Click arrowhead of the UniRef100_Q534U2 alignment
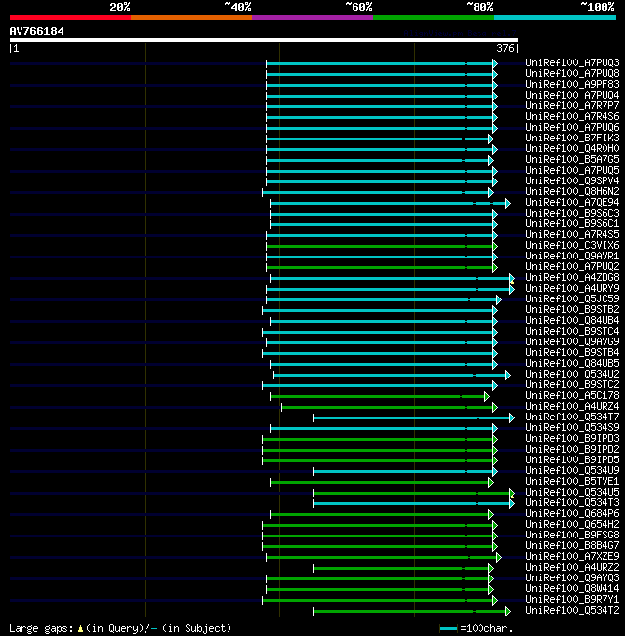The image size is (625, 636). [508, 376]
